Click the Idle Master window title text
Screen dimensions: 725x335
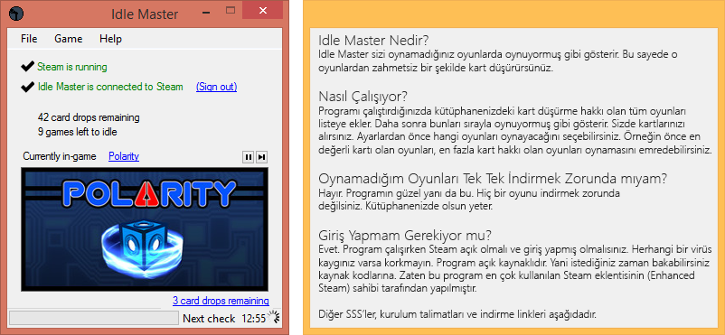(x=145, y=14)
